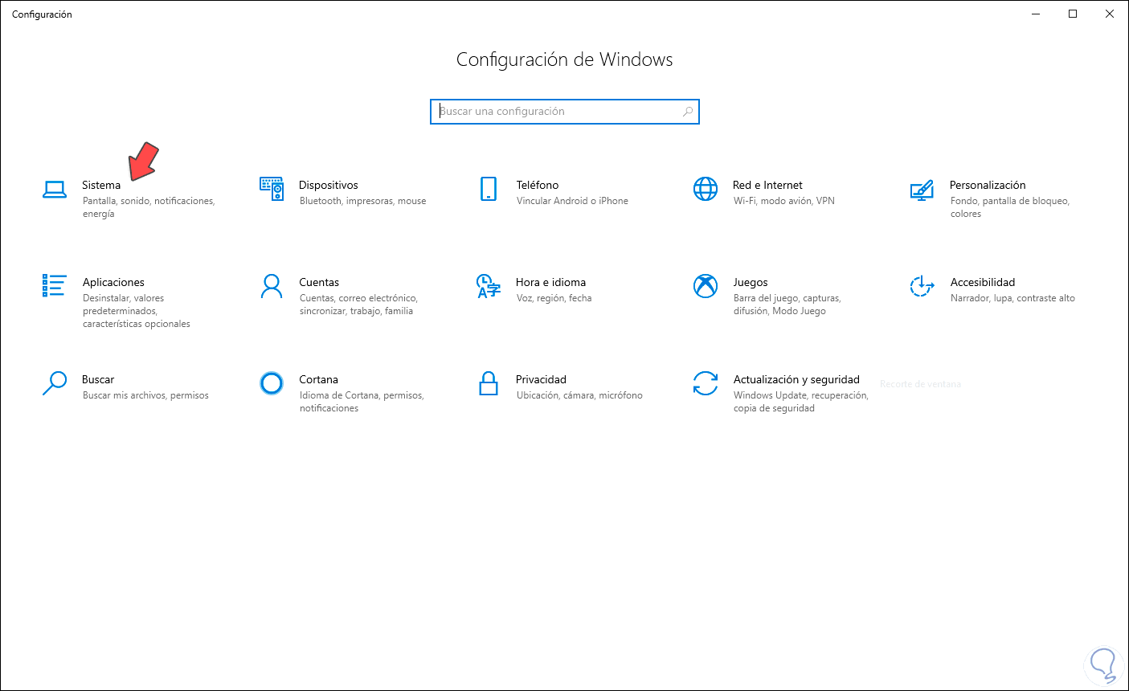Click 'Cuentas, correo electrónico, sincronizar' description
The height and width of the screenshot is (691, 1129).
(x=358, y=305)
